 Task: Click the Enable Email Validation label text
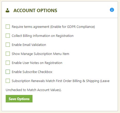click(x=29, y=45)
